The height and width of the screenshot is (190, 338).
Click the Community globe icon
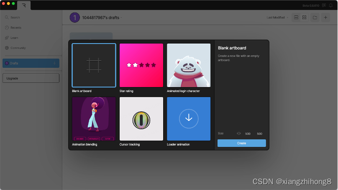pos(7,48)
